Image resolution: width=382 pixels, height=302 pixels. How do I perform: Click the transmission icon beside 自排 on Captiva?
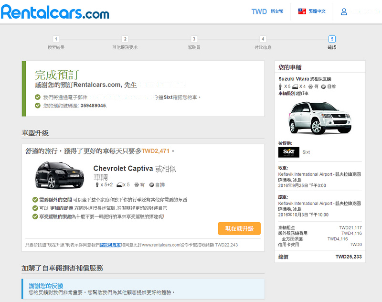(x=151, y=185)
